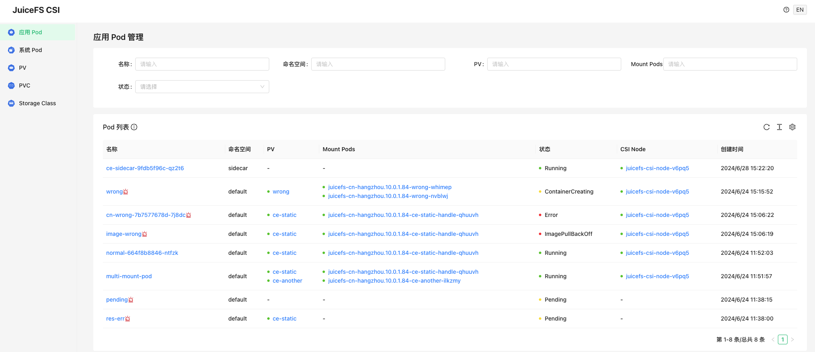Click alarm icon beside pending pod
815x352 pixels.
click(131, 300)
